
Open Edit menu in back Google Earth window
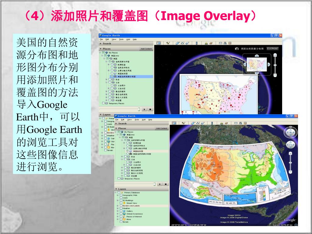point(107,39)
